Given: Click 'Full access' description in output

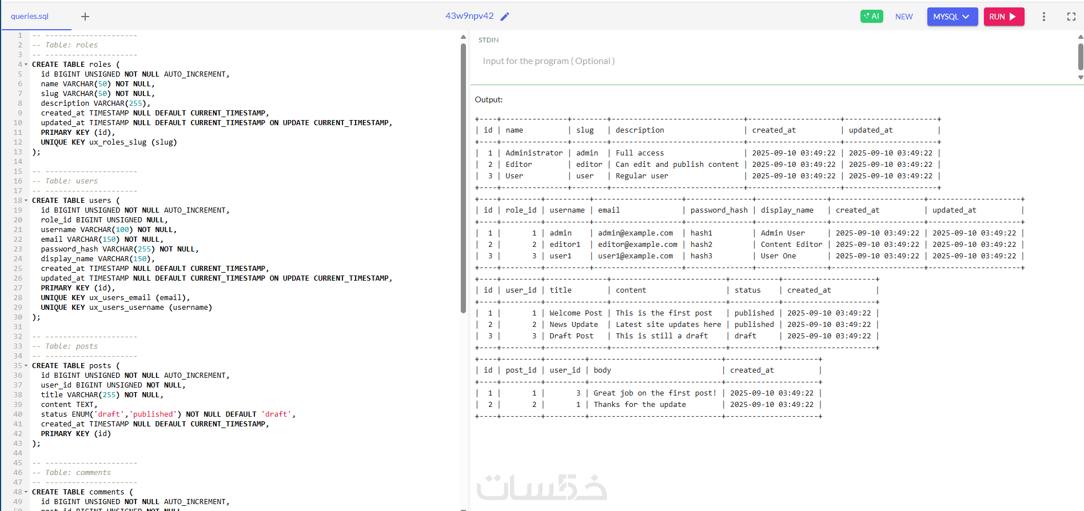Looking at the screenshot, I should pyautogui.click(x=640, y=153).
